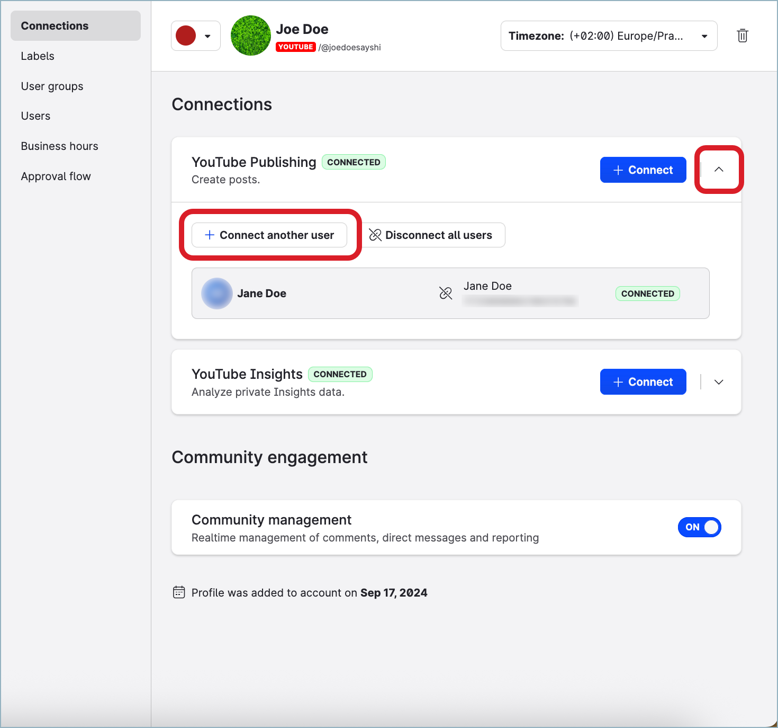Screen dimensions: 778x728
Task: Expand the YouTube Insights section
Action: coord(719,382)
